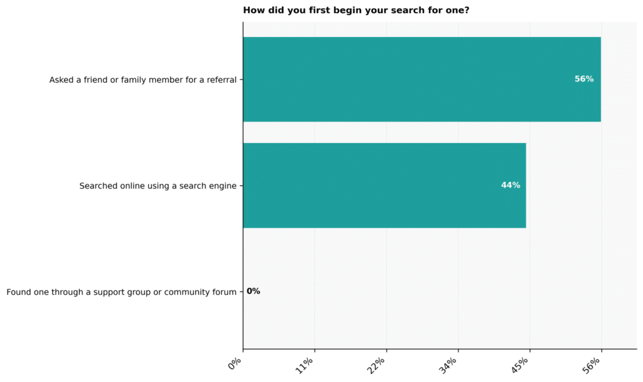
Task: Click the gridline above the 45% tick
Action: [530, 287]
